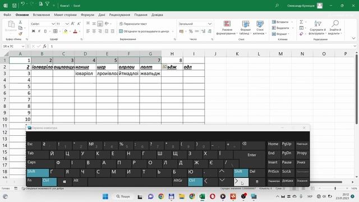Toggle left Ctrl key on on-screen keyboard
Viewport: 359px width, 202px height.
[49, 182]
